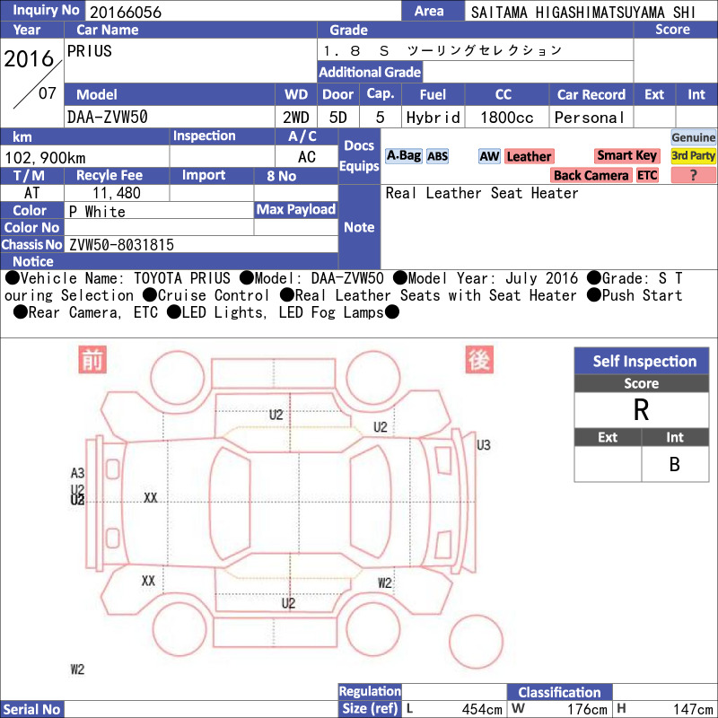
Task: Click the Hybrid fuel value
Action: (x=433, y=118)
